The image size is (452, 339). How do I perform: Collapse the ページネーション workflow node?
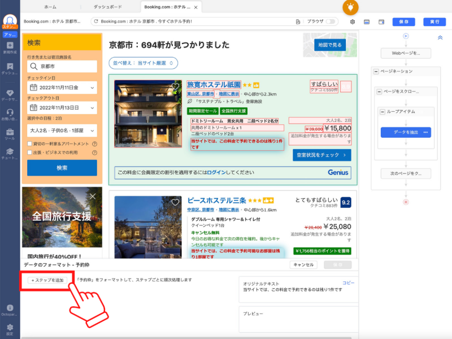376,71
